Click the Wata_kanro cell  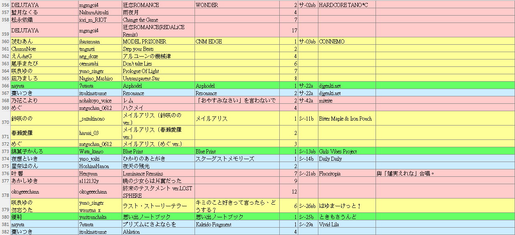(x=100, y=151)
